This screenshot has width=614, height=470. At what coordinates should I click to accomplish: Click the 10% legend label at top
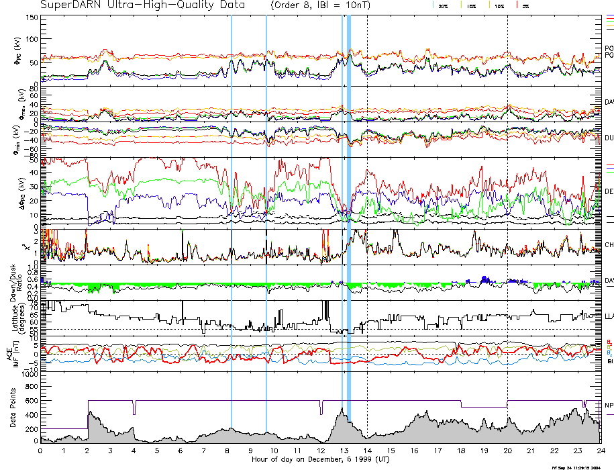tap(501, 6)
